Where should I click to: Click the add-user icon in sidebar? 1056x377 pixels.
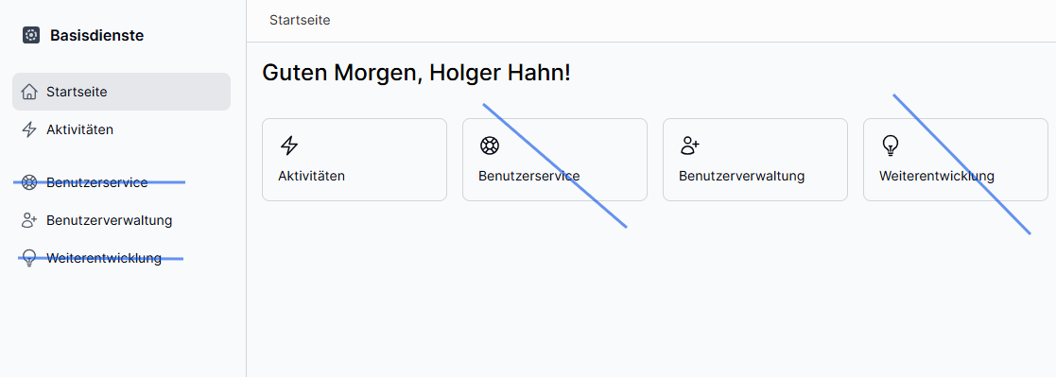pyautogui.click(x=29, y=220)
